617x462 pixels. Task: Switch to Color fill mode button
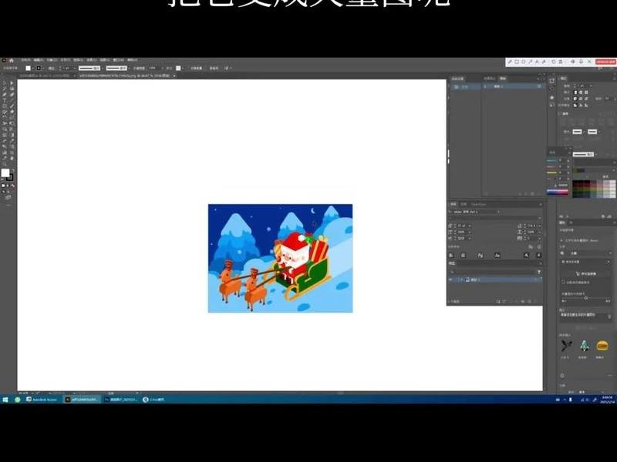point(3,186)
